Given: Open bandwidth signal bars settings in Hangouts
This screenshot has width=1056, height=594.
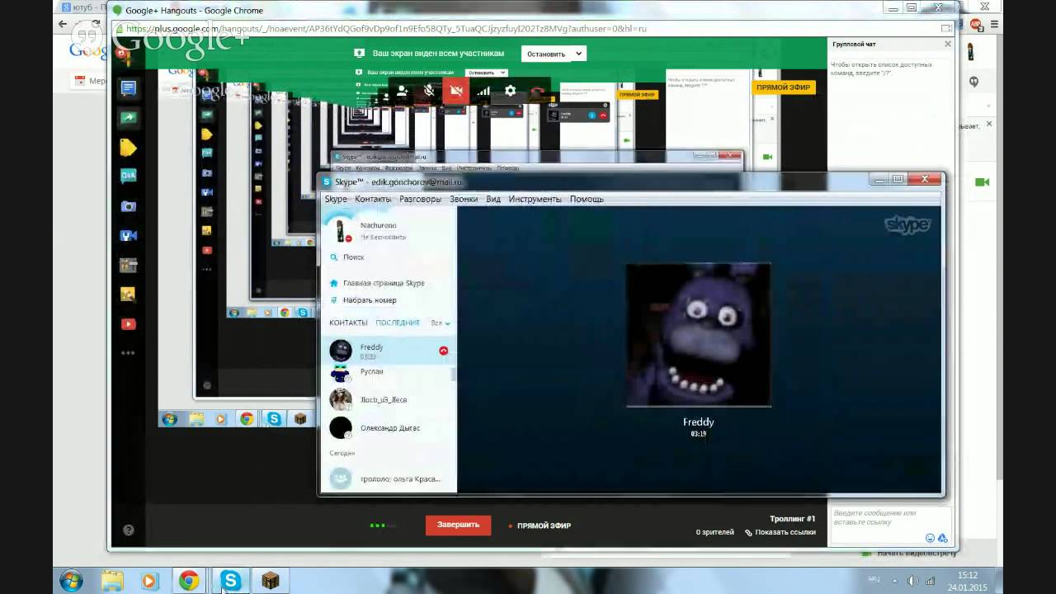Looking at the screenshot, I should click(483, 92).
